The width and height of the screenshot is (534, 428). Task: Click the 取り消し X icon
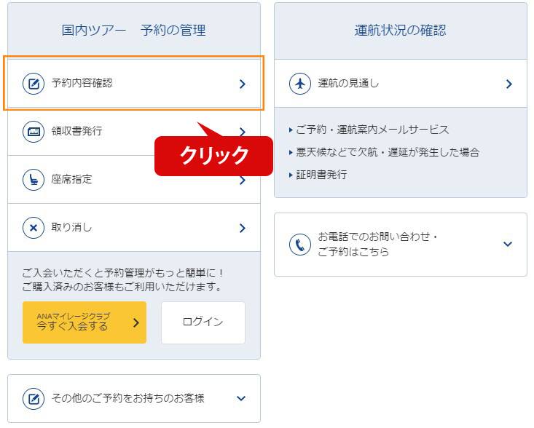34,228
